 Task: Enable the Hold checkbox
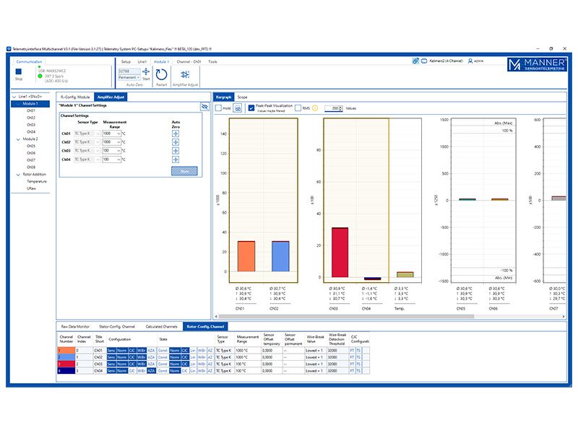click(x=218, y=108)
